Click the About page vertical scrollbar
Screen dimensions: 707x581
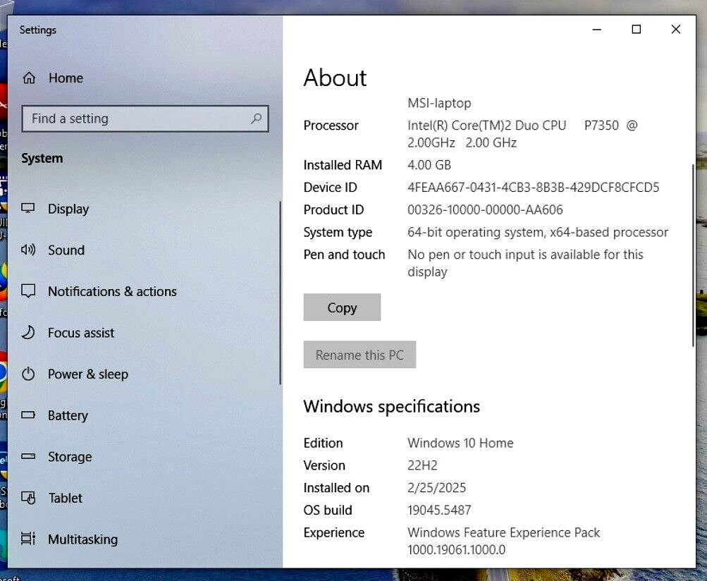[693, 255]
